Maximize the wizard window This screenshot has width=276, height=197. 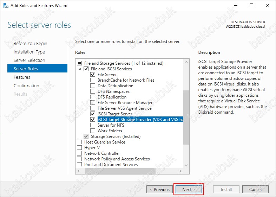tap(251, 5)
